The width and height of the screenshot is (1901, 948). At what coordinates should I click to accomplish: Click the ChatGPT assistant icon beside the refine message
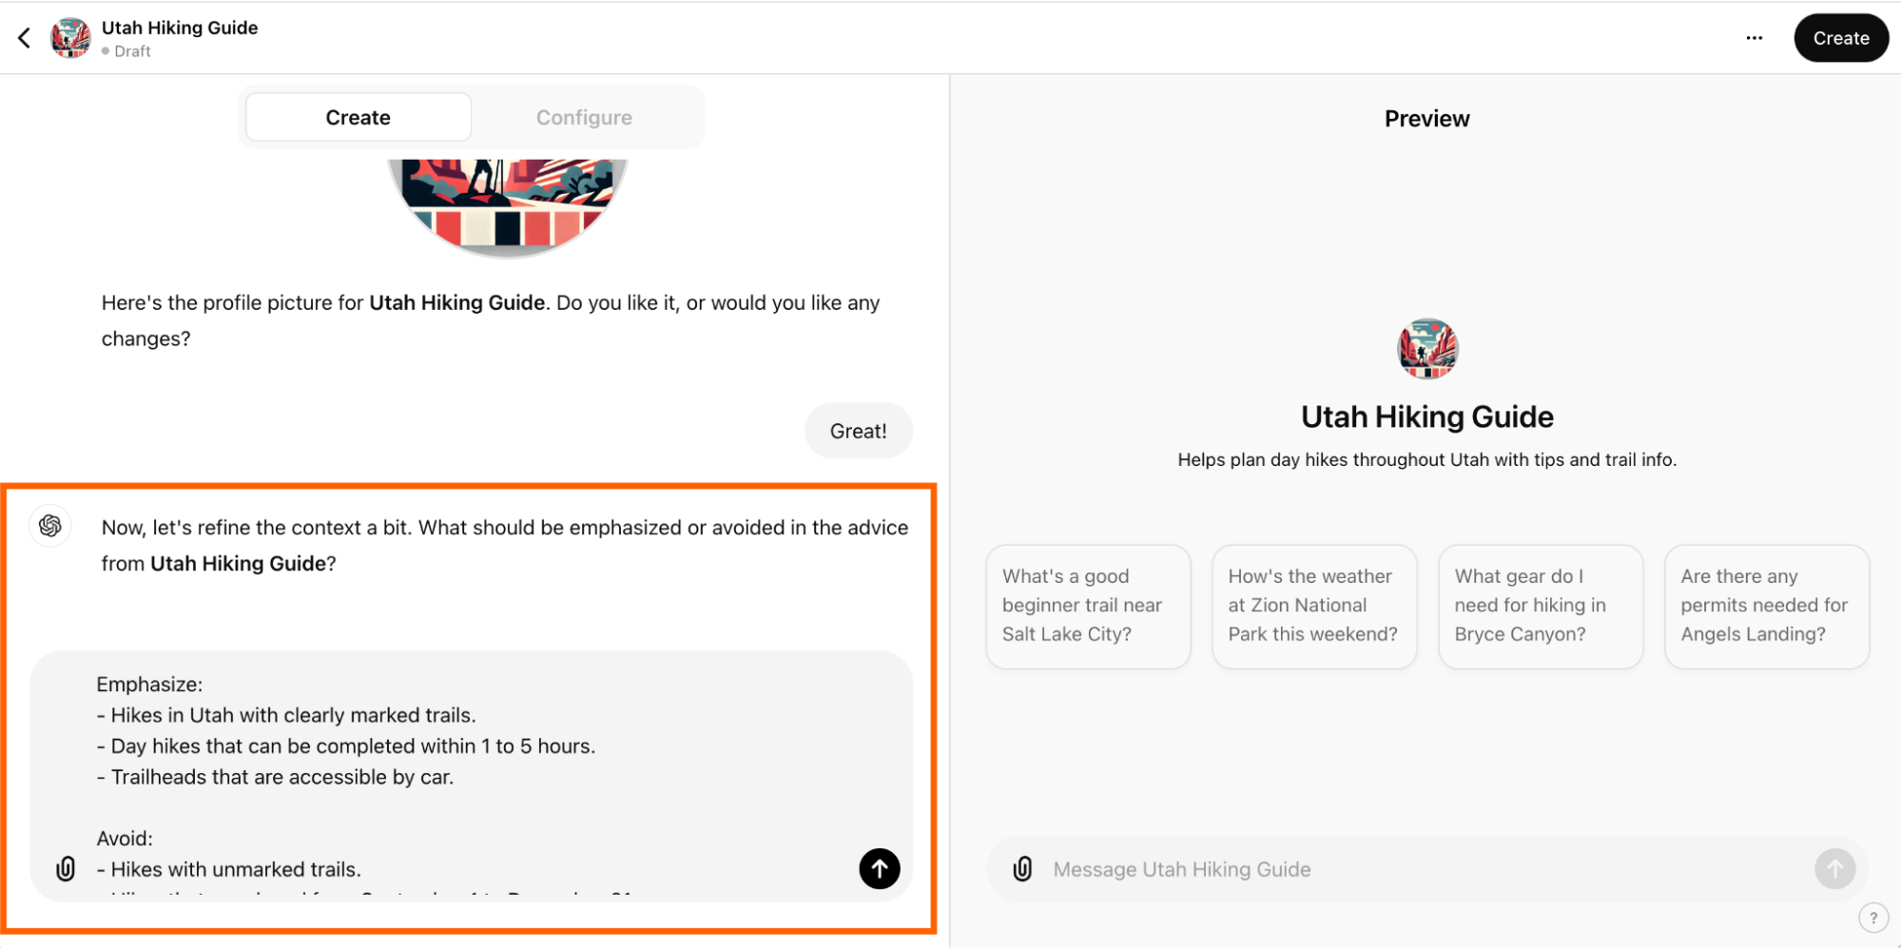49,526
